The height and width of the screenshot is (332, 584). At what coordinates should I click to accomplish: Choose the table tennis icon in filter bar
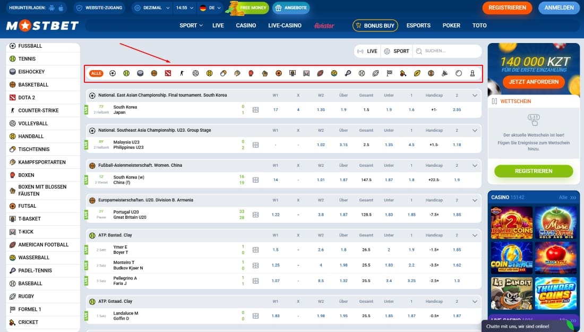tap(223, 73)
